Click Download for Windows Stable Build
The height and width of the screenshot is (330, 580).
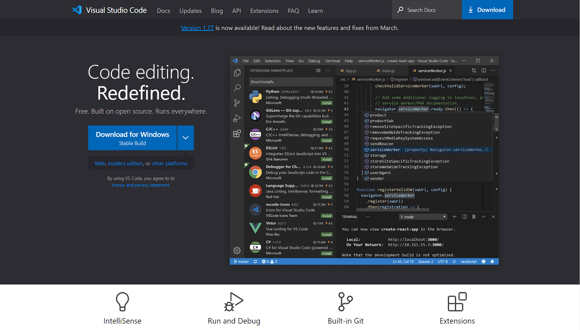[x=133, y=138]
